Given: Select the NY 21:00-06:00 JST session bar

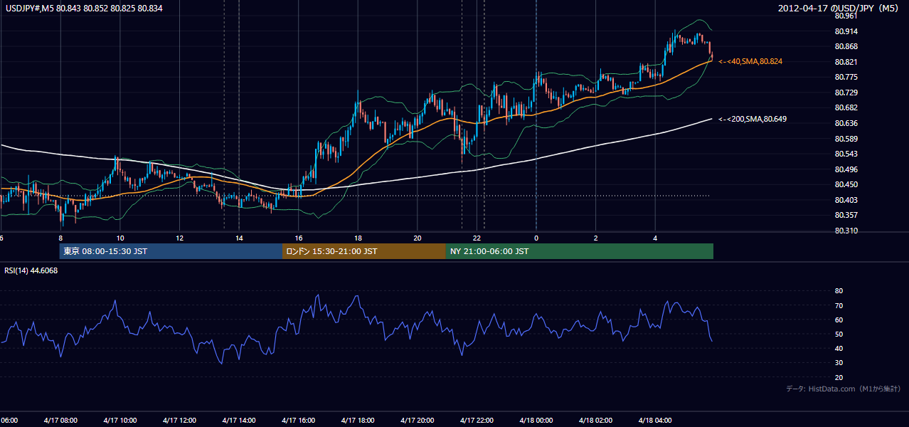Looking at the screenshot, I should pos(580,251).
